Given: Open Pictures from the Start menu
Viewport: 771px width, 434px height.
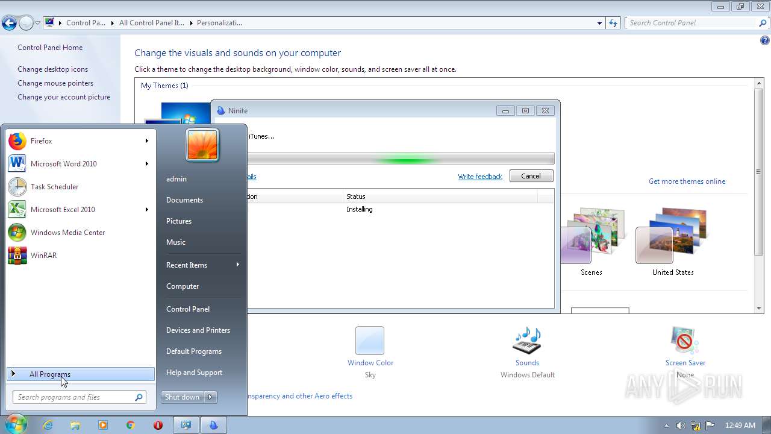Looking at the screenshot, I should click(x=202, y=221).
